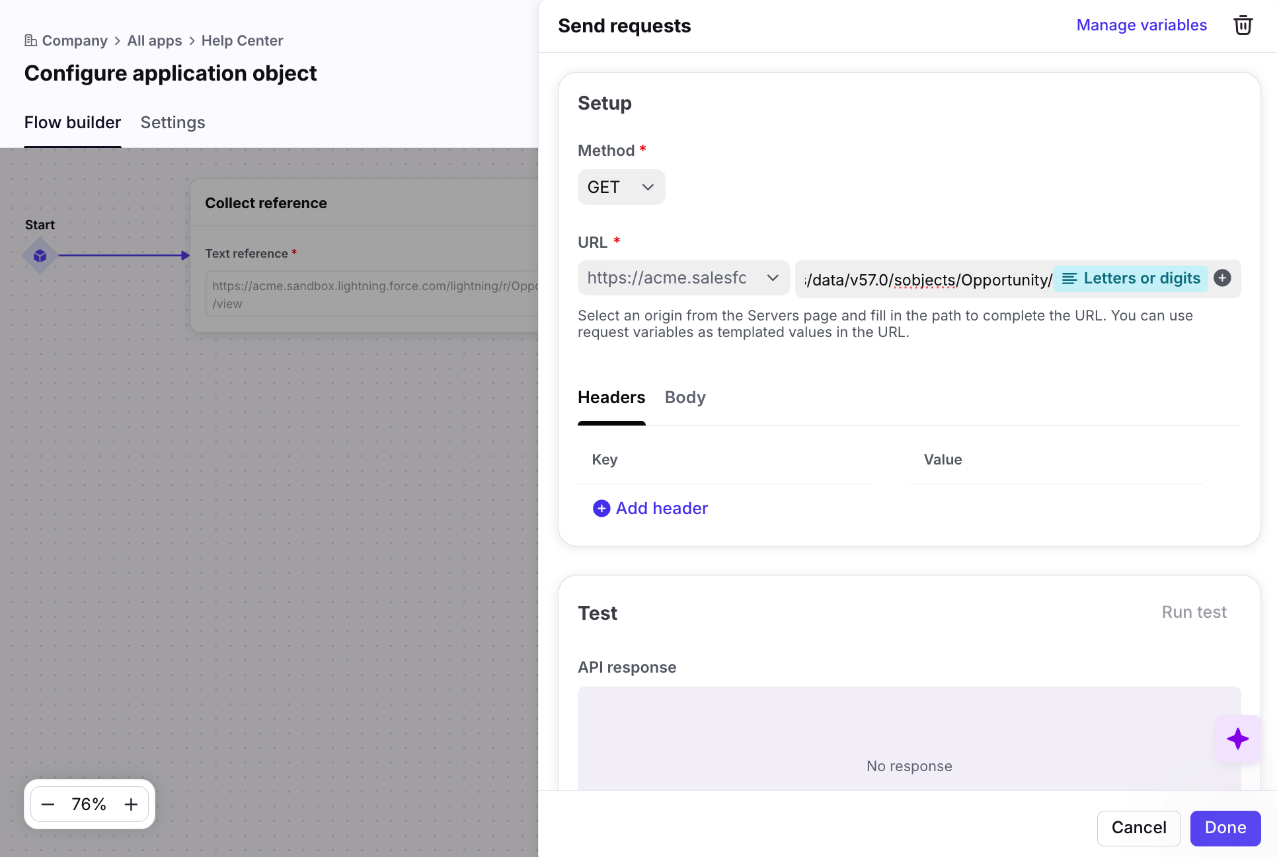Click plus icon beside Letters or digits
The image size is (1277, 857).
pos(1222,278)
